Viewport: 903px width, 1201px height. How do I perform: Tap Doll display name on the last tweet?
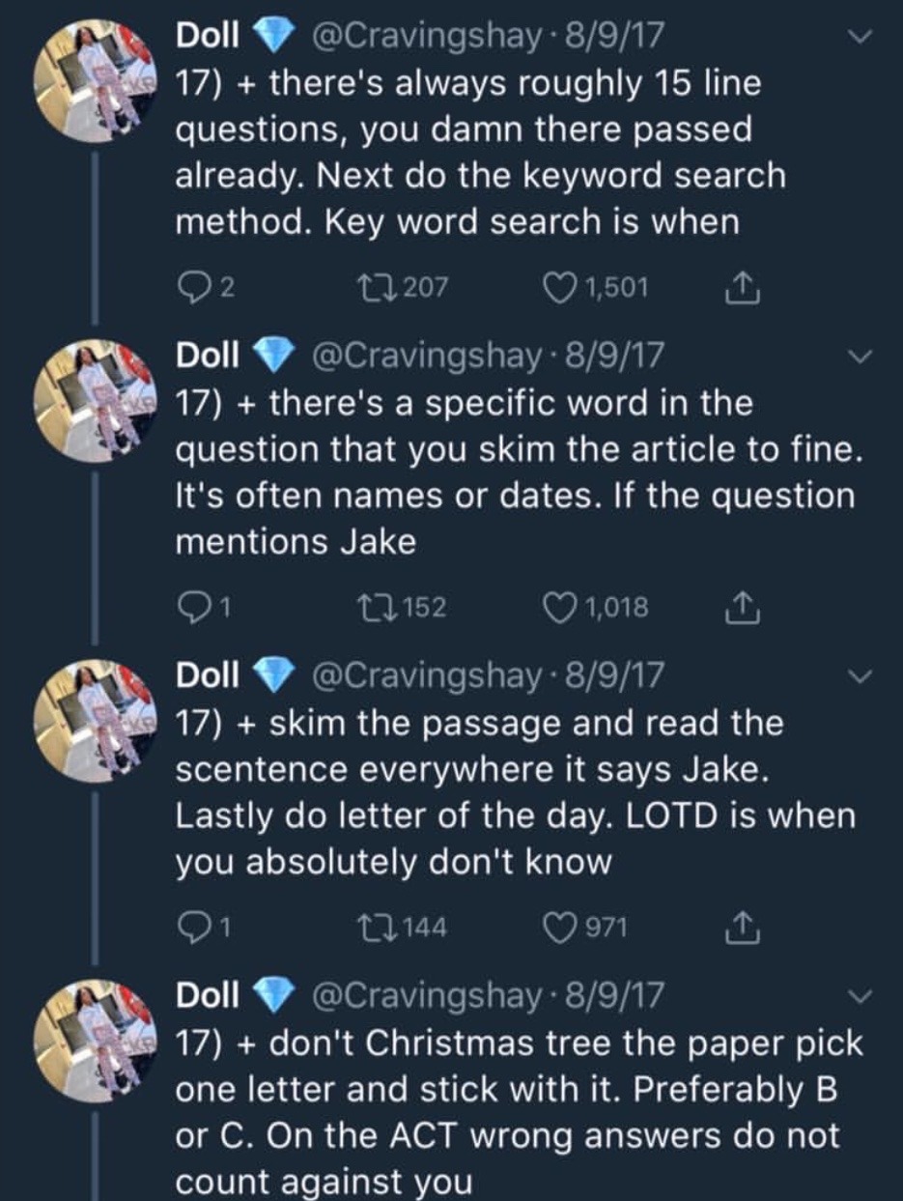click(207, 995)
